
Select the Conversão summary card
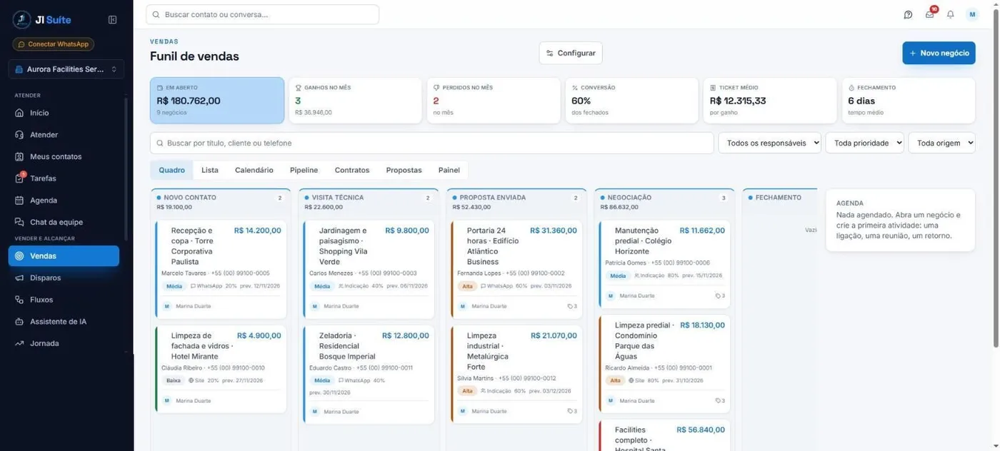click(632, 101)
